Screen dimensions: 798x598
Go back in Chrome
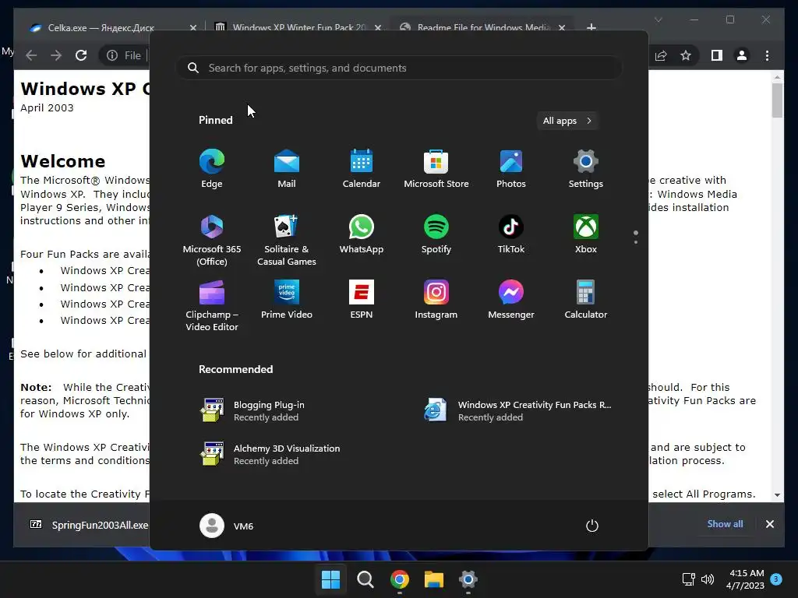(31, 55)
